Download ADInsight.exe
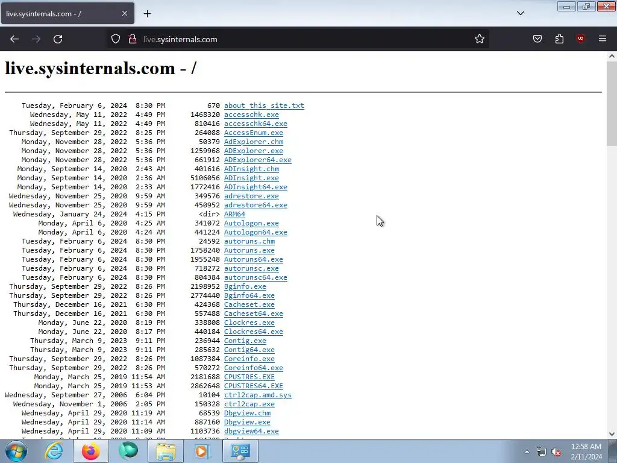Viewport: 617px width, 463px height. pos(251,178)
